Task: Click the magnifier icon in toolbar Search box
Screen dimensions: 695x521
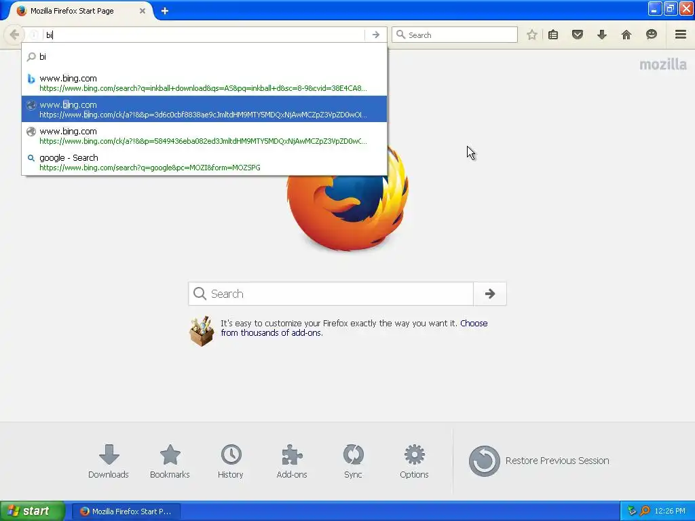Action: [x=400, y=35]
